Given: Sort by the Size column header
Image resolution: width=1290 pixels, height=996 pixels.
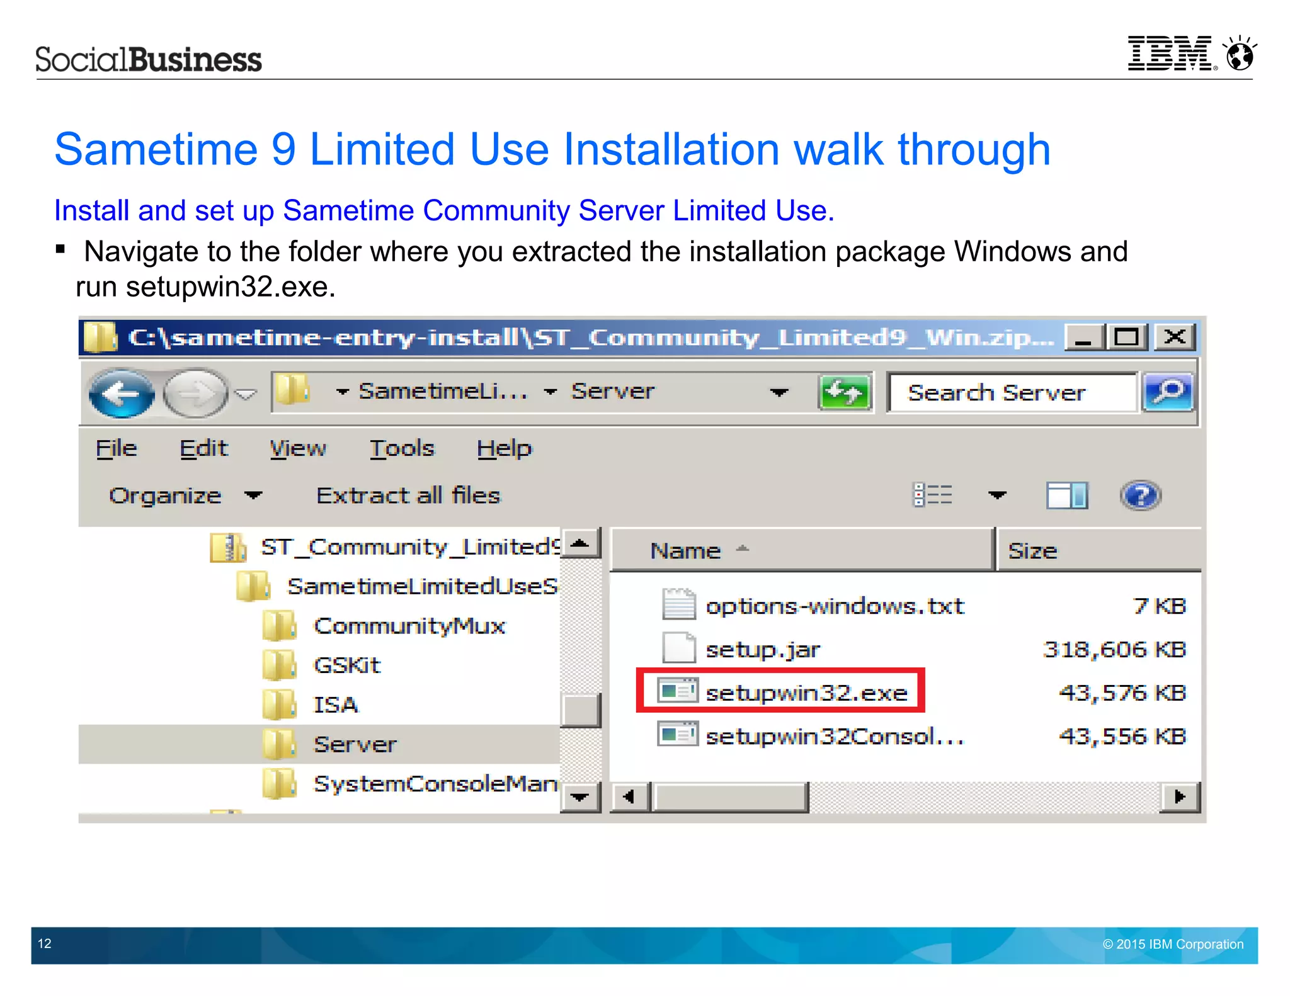Looking at the screenshot, I should tap(1099, 550).
